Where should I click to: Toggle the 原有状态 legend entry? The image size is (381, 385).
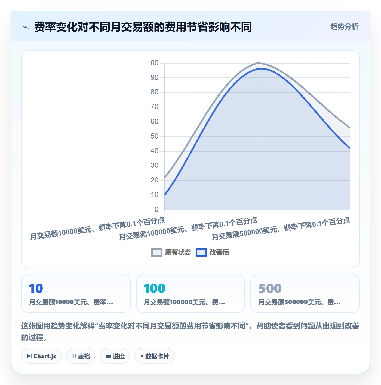pyautogui.click(x=171, y=252)
